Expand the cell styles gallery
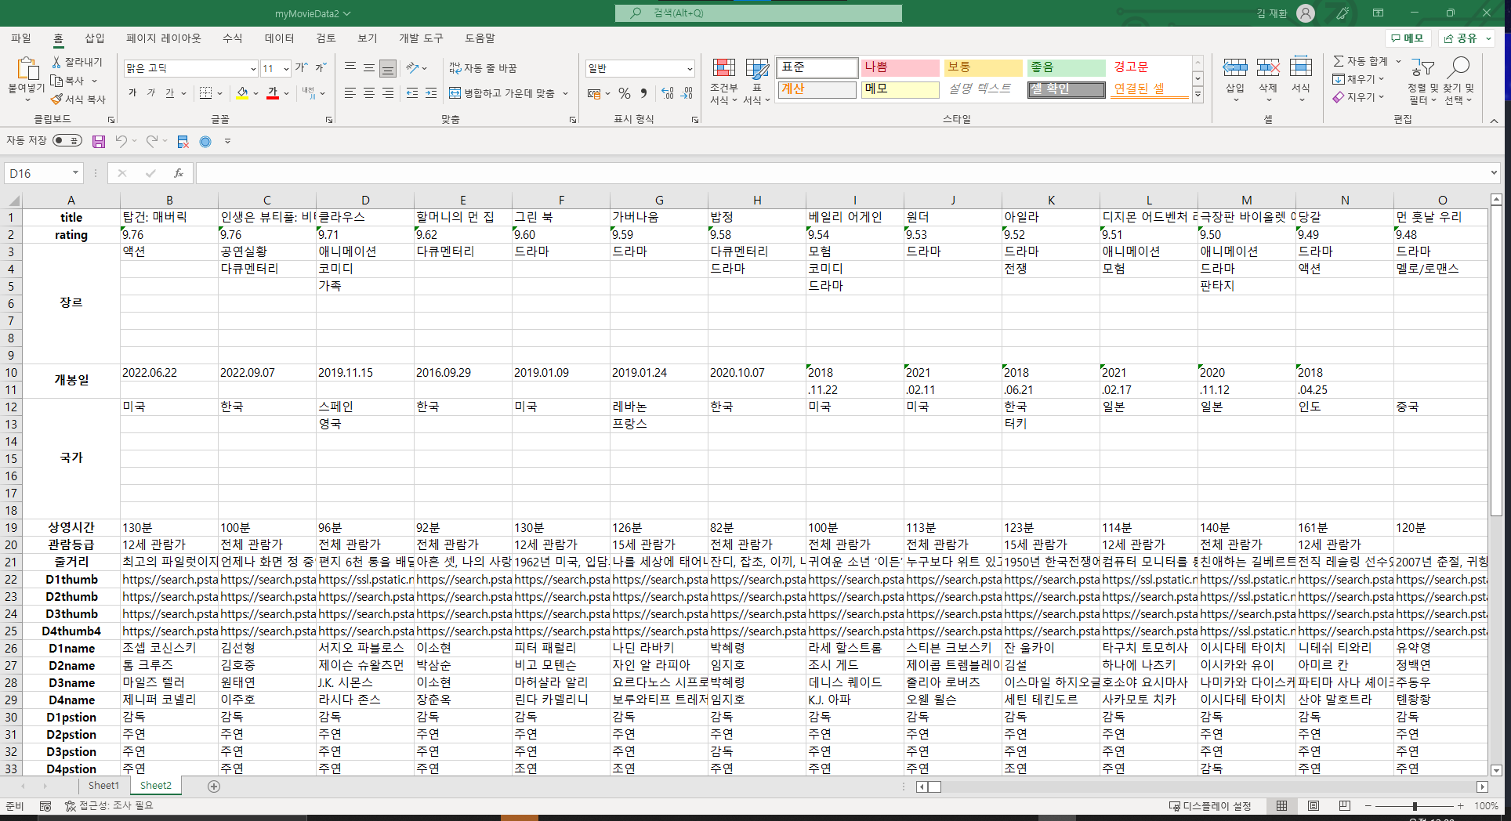The height and width of the screenshot is (821, 1511). pos(1198,95)
